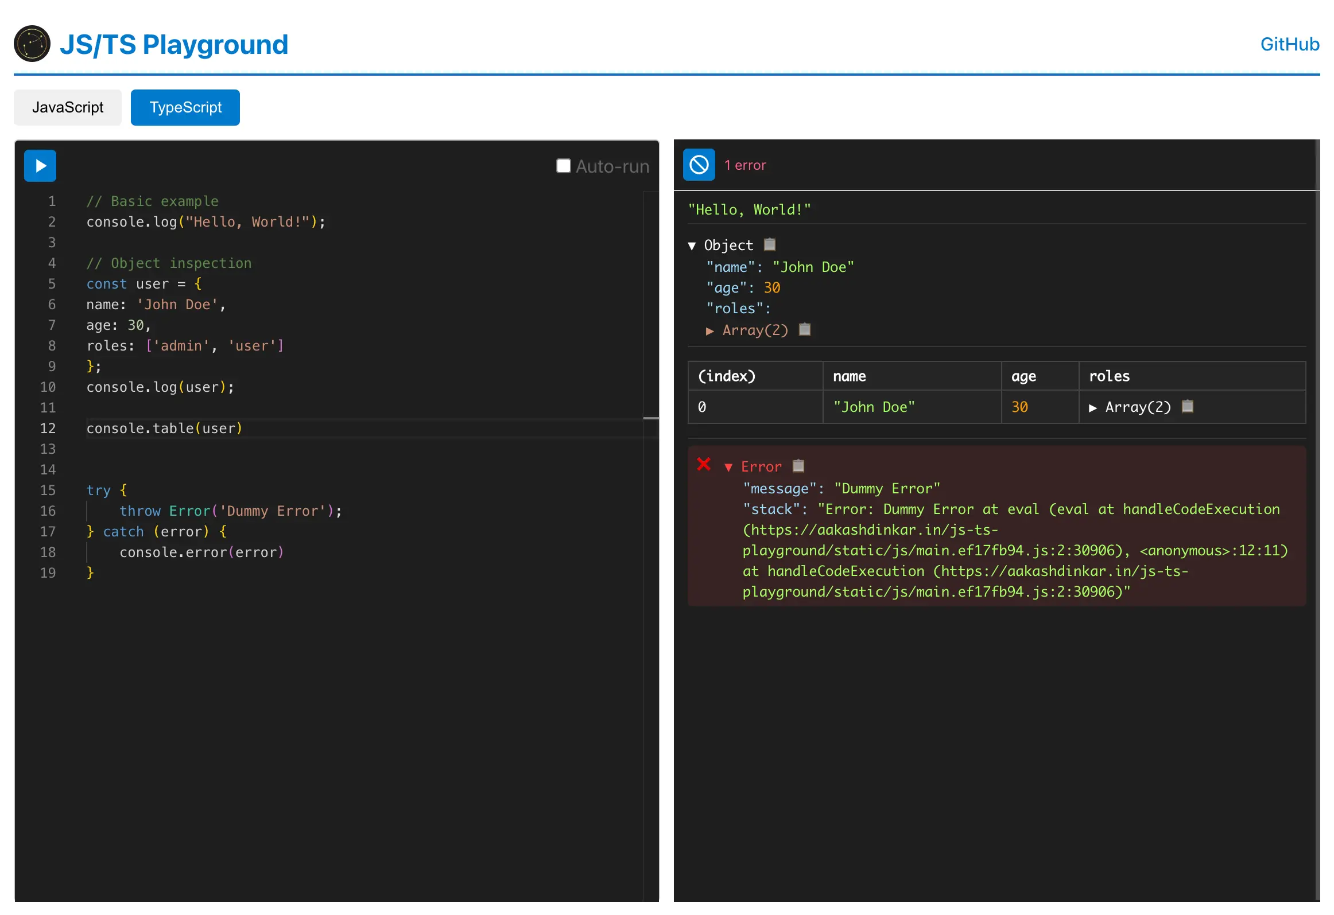Screen dimensions: 1334x915
Task: Copy the Error output using clipboard icon
Action: (798, 466)
